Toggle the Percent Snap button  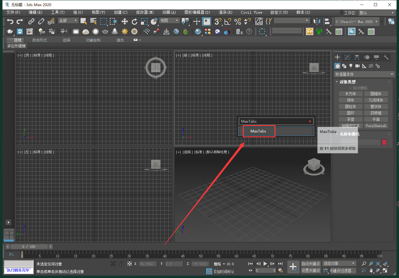click(x=237, y=21)
